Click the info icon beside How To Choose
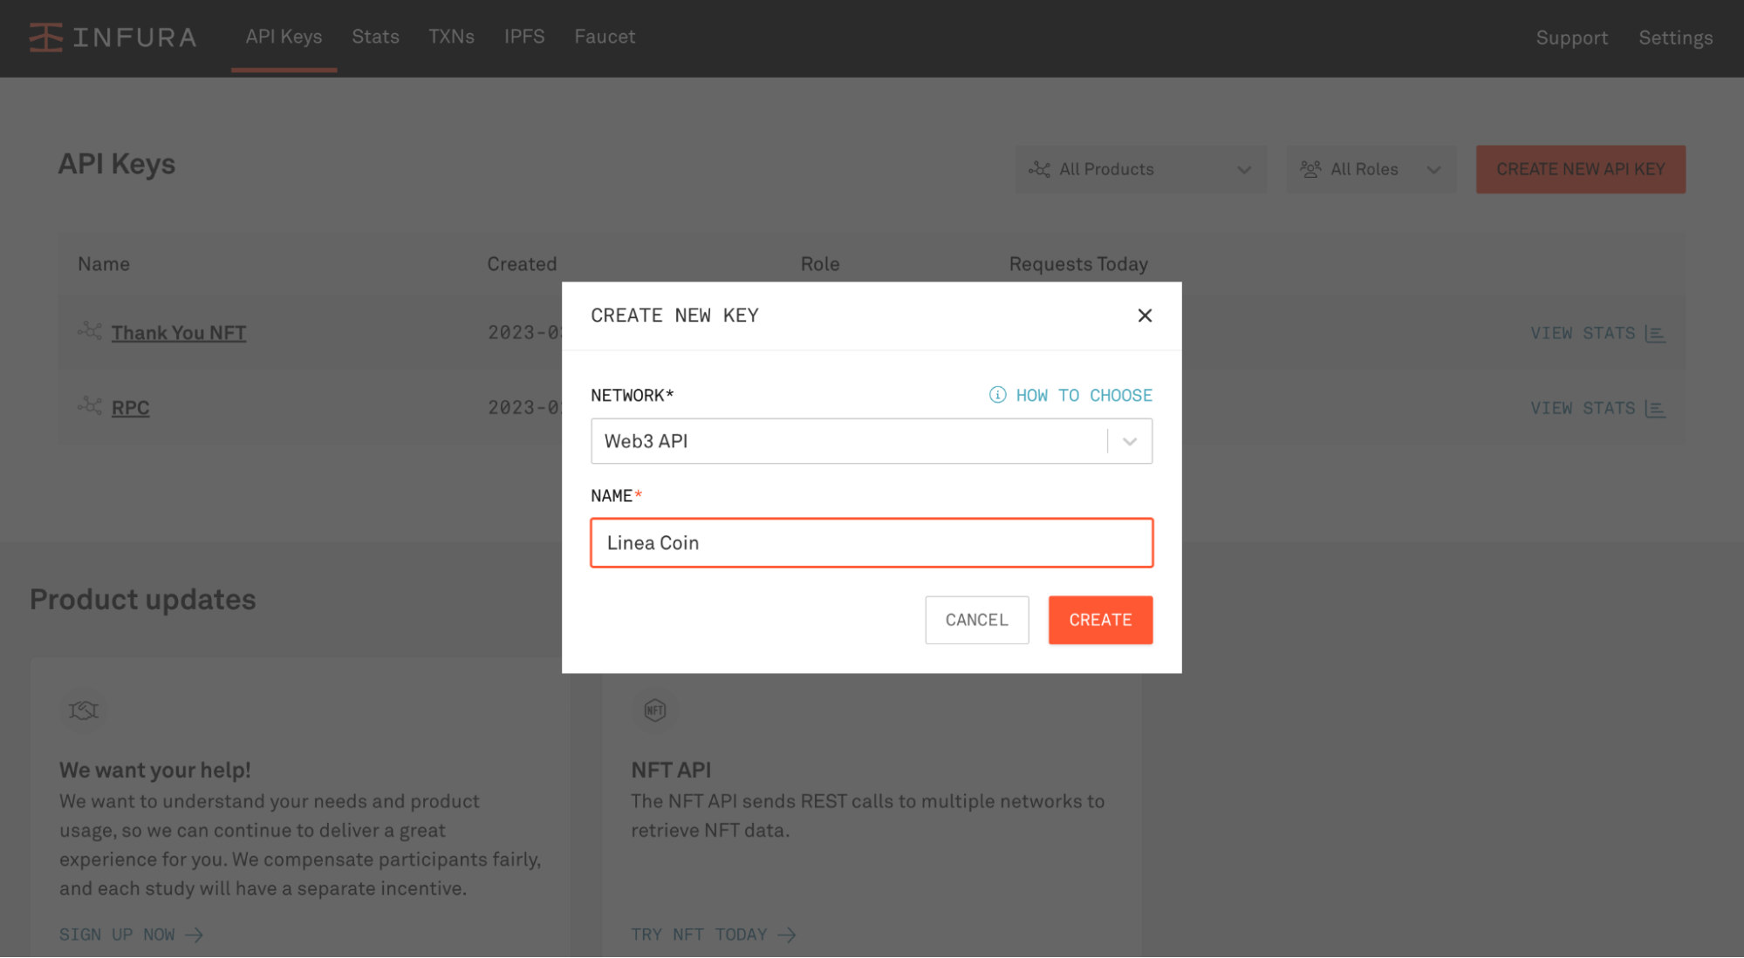The width and height of the screenshot is (1744, 958). [x=997, y=395]
